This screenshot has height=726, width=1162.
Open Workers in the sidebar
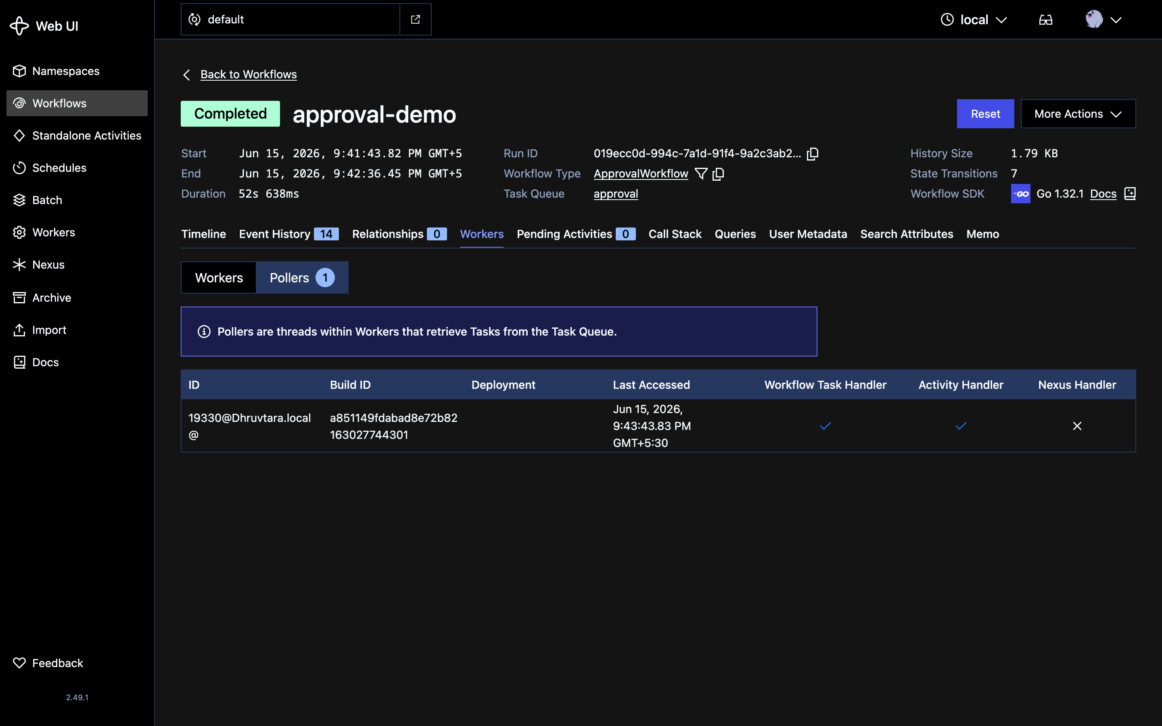(77, 232)
